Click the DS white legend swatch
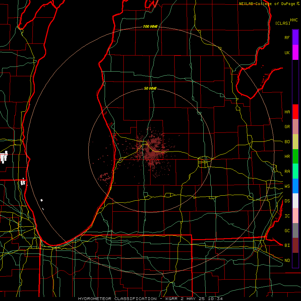Image resolution: width=301 pixels, height=301 pixels. click(x=295, y=201)
